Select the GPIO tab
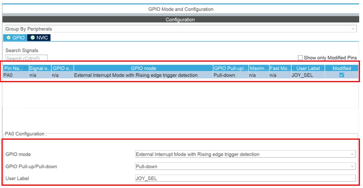The height and width of the screenshot is (188, 363). (x=15, y=38)
